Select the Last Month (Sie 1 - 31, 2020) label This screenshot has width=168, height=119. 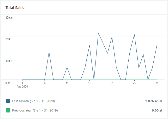[x=33, y=101]
